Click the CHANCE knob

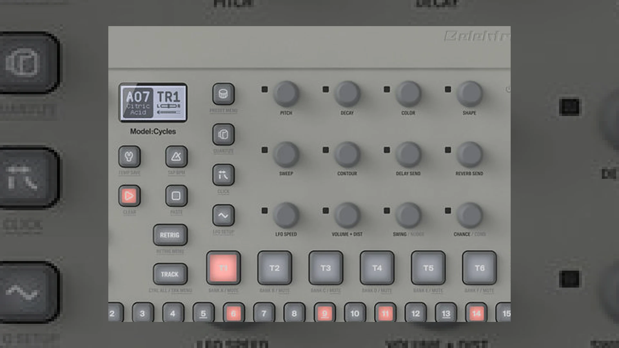[x=470, y=215]
